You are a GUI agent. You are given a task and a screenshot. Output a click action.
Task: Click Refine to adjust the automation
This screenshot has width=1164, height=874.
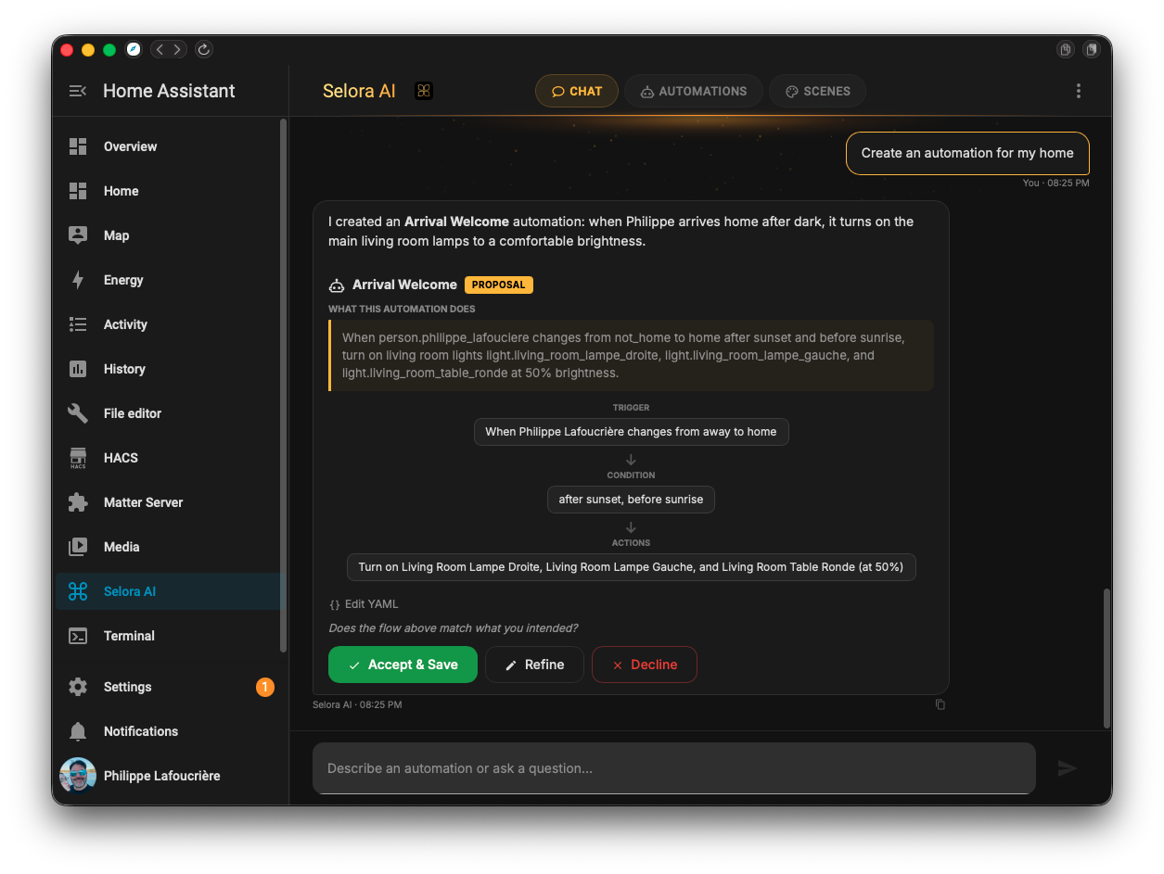point(534,665)
